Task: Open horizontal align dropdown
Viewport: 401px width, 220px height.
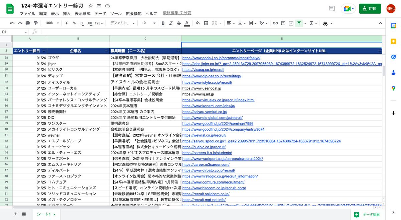Action: (x=231, y=23)
